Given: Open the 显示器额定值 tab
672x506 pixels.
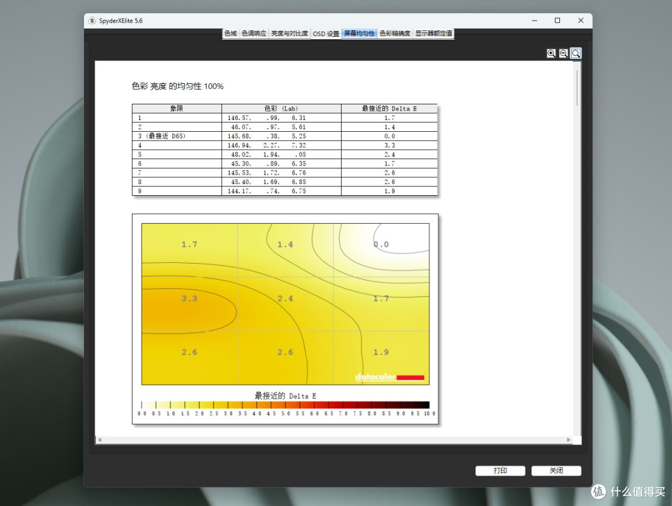Looking at the screenshot, I should [433, 34].
